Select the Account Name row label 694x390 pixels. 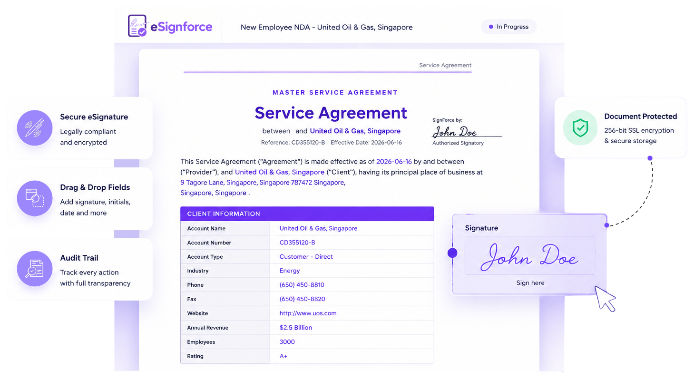[206, 229]
